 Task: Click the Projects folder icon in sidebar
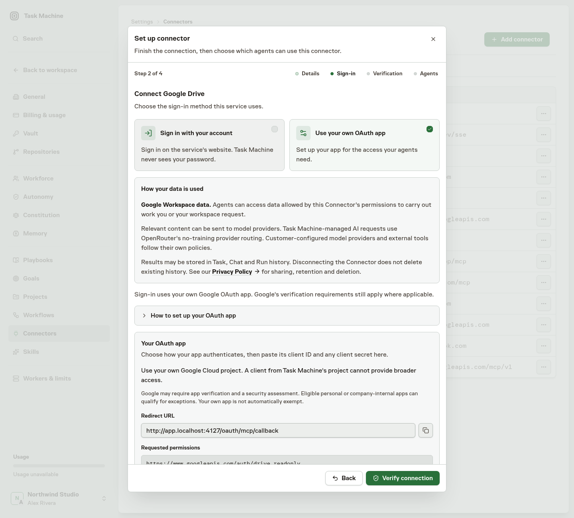[16, 297]
